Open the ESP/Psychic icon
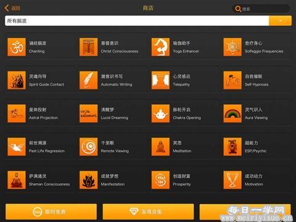The width and height of the screenshot is (296, 222). 232,147
